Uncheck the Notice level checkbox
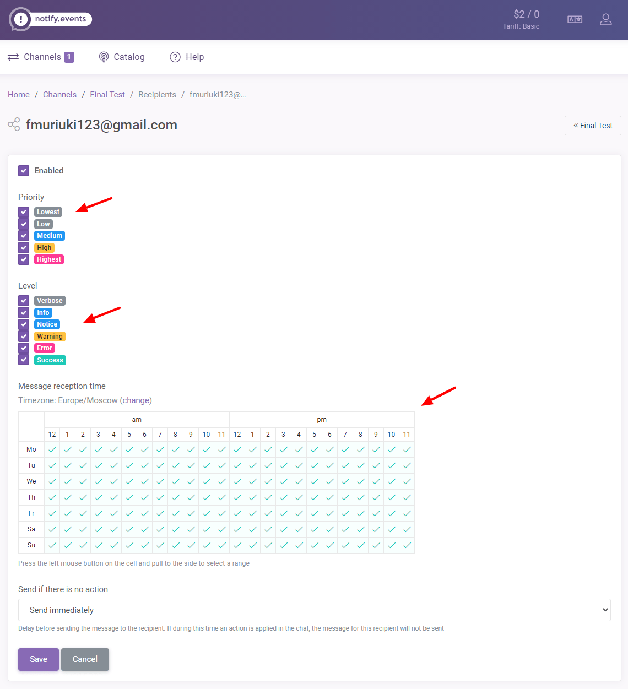 pyautogui.click(x=24, y=324)
